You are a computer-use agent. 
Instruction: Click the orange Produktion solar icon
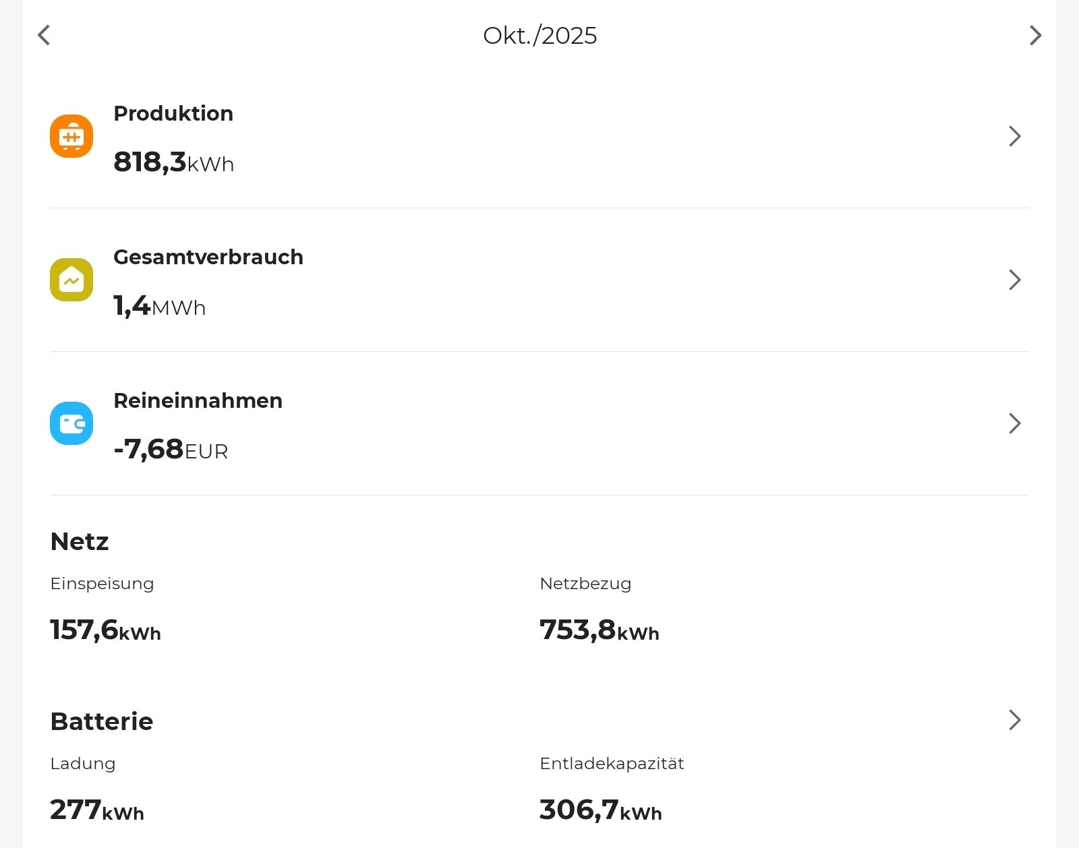click(x=71, y=136)
